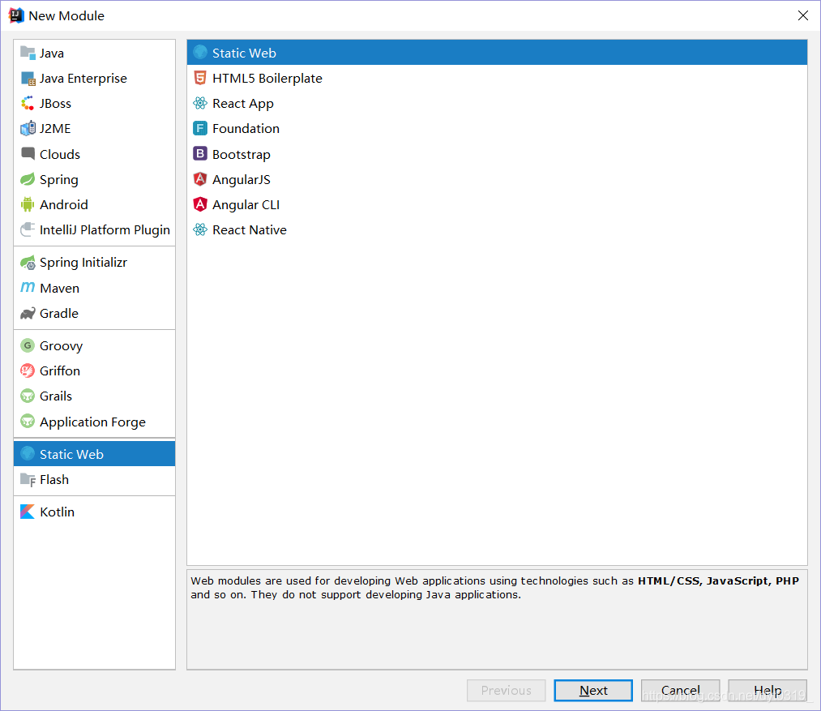Viewport: 821px width, 711px height.
Task: Select 'Static Web' in the left category list
Action: [x=95, y=454]
